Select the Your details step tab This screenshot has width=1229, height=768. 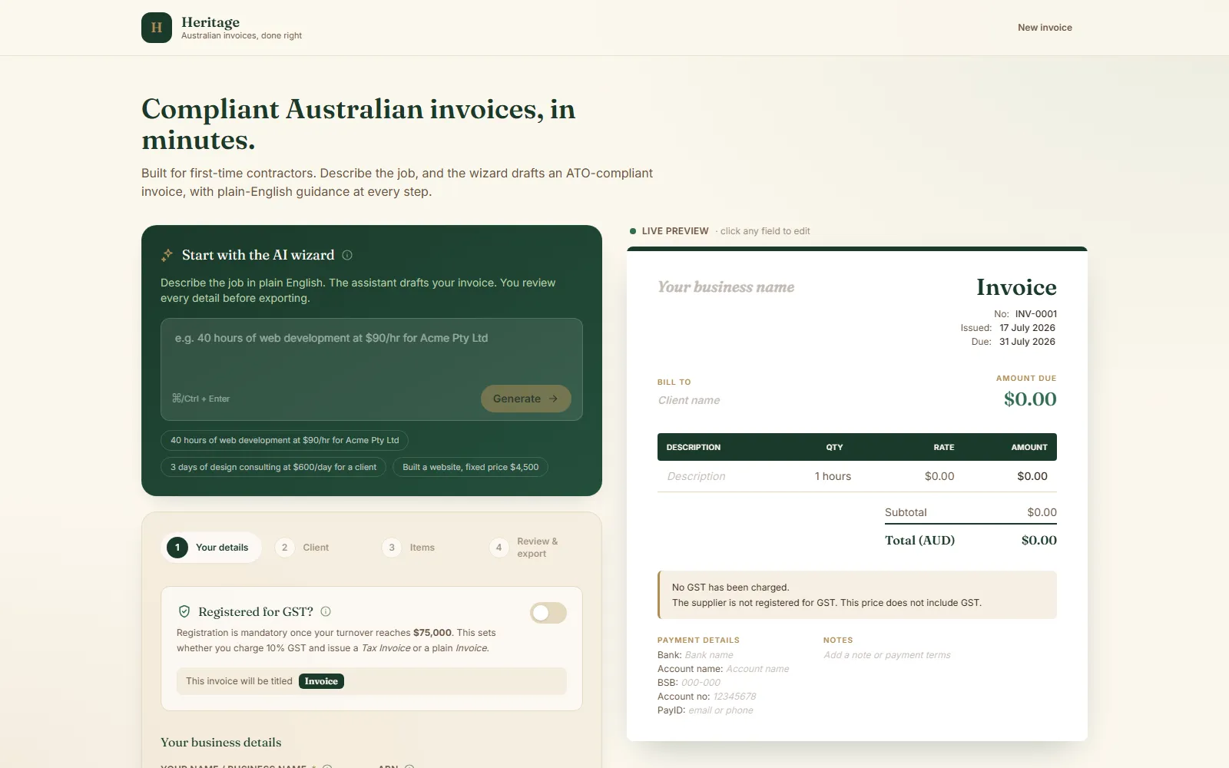click(211, 548)
